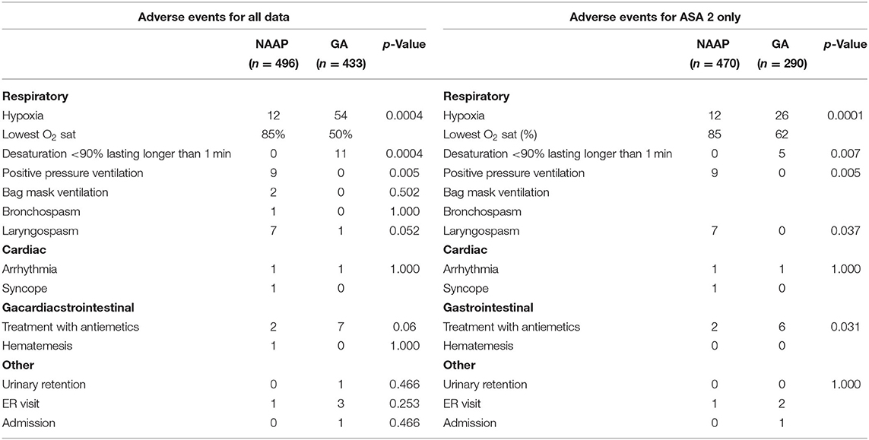Click 'Urinary retention' in ASA 2 table

pyautogui.click(x=485, y=385)
